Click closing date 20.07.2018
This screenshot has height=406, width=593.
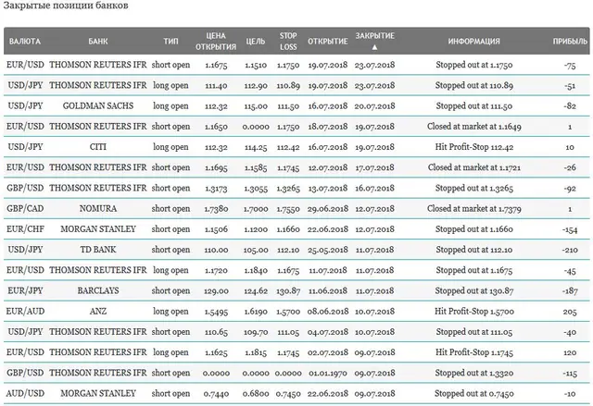click(374, 106)
